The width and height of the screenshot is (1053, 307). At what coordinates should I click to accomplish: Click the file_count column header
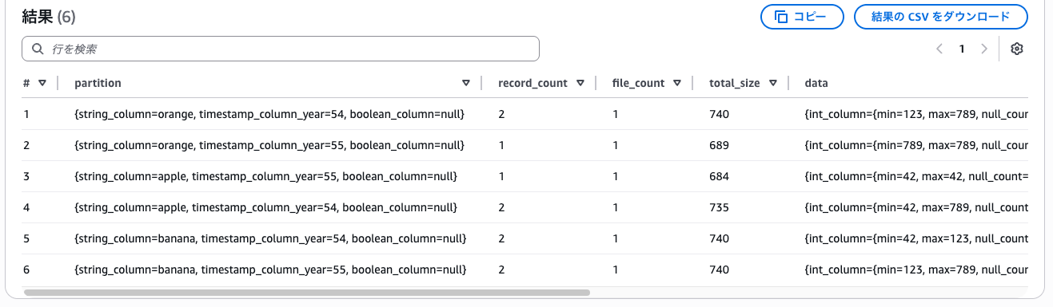(638, 83)
